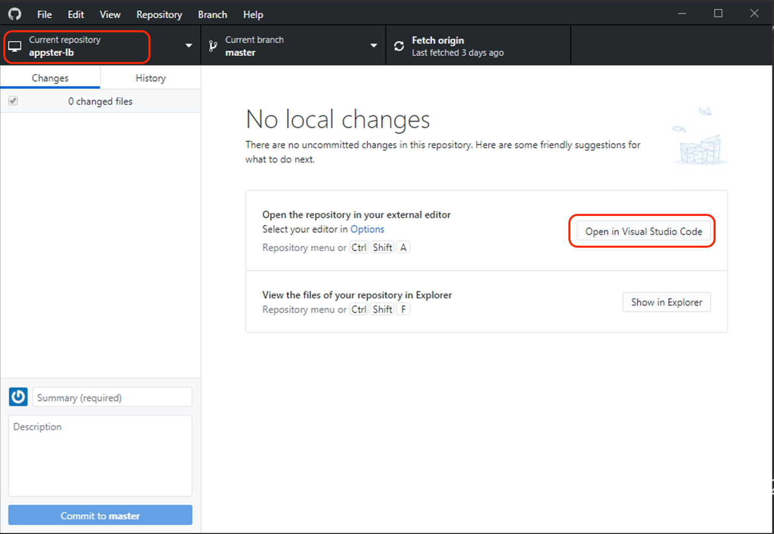Click the 'master' branch name text
The height and width of the screenshot is (534, 774).
point(240,52)
